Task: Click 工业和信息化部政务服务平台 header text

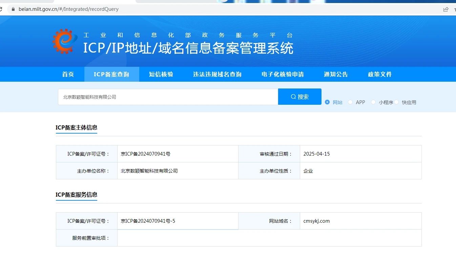Action: coord(188,35)
